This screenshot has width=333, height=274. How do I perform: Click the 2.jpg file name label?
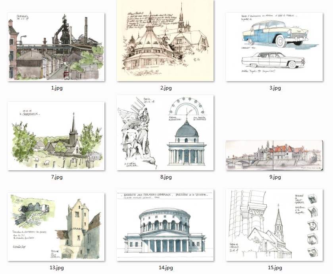click(166, 88)
